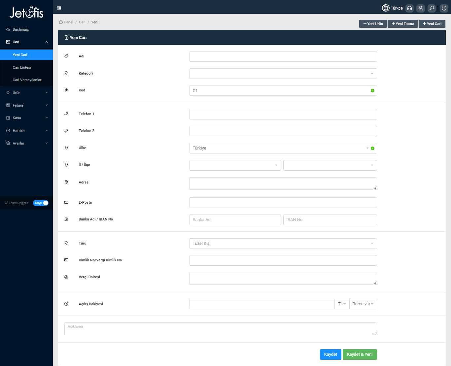Click the panel icon in breadcrumb
Viewport: 451px width, 366px height.
61,22
